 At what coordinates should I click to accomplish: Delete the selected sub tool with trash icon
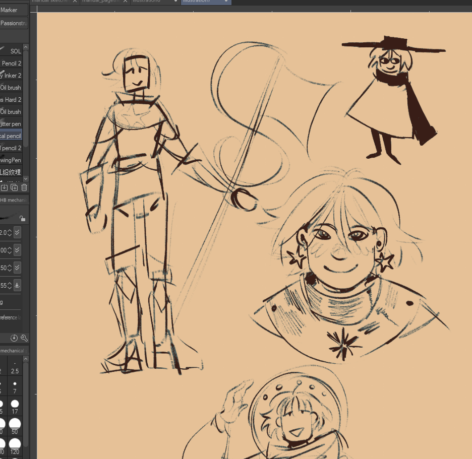(24, 187)
